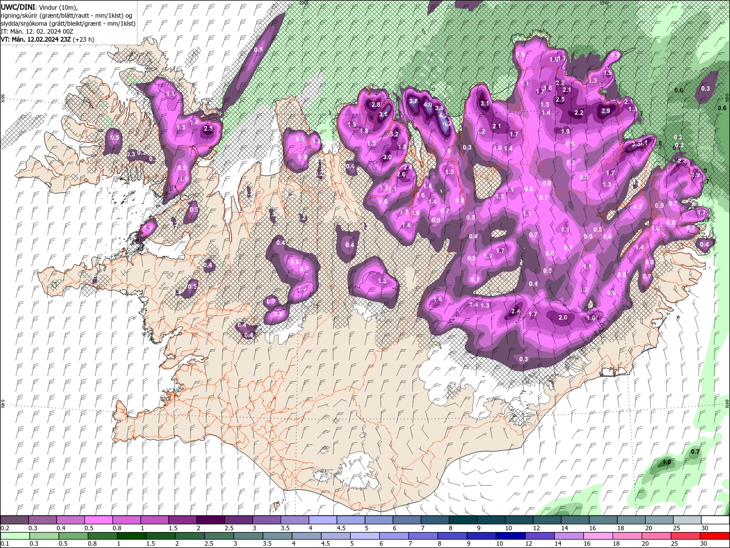This screenshot has height=548, width=730.
Task: Click the deep blue swatch labeled 10 in lower legend
Action: (x=510, y=536)
